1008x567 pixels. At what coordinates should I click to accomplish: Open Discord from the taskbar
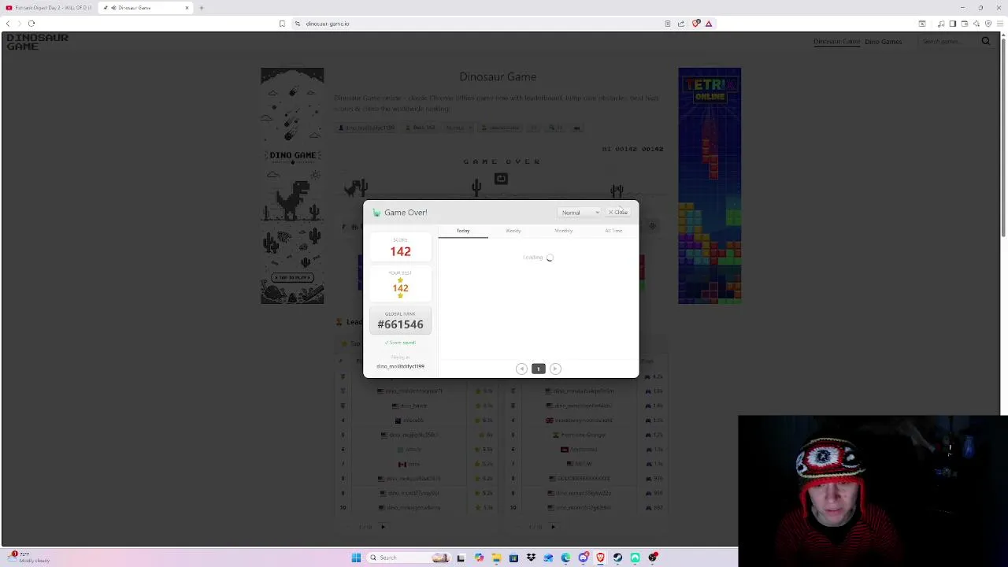(584, 558)
